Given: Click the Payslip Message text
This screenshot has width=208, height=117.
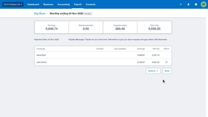Looking at the screenshot, I should click(118, 40).
